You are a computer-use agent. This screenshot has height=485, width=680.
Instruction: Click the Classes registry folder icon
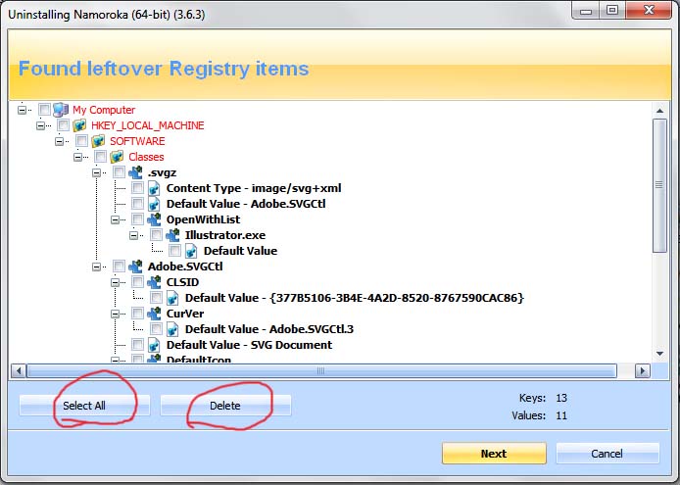click(117, 157)
